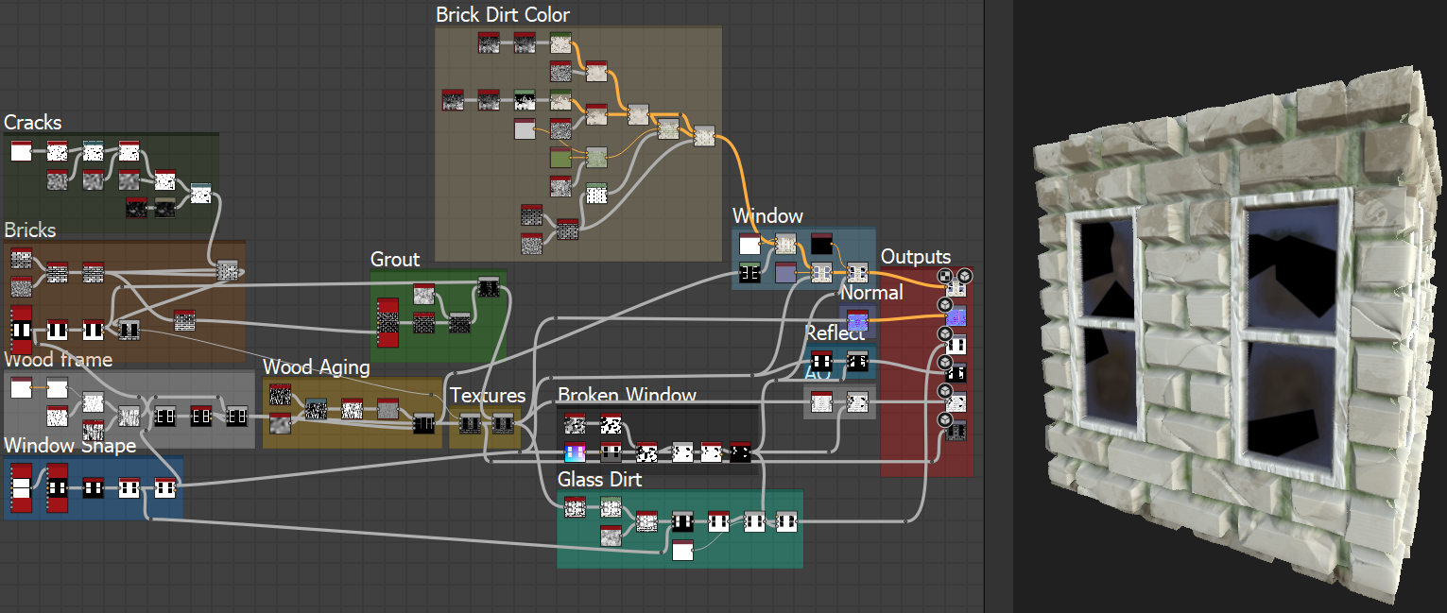Viewport: 1447px width, 613px height.
Task: Select the first white node in Wood frame
Action: click(x=21, y=387)
